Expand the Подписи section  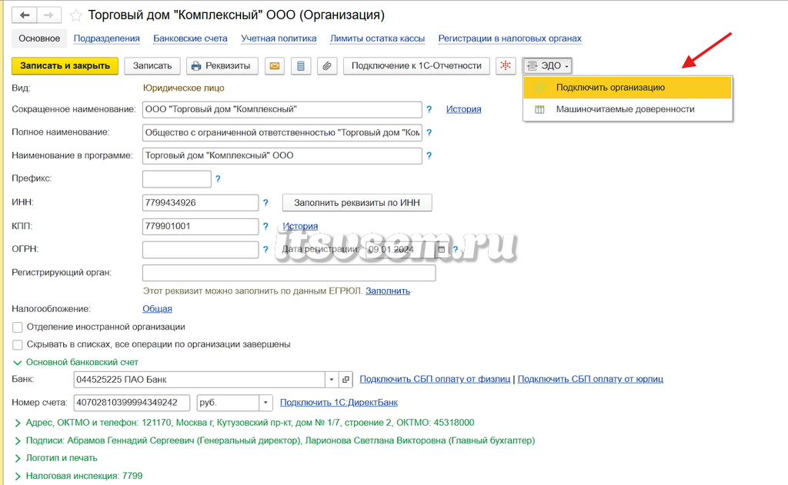[18, 441]
